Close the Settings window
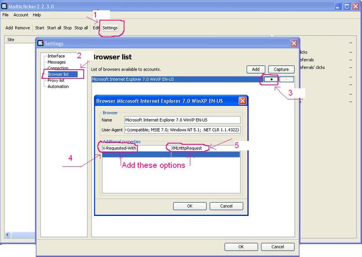 coord(294,43)
